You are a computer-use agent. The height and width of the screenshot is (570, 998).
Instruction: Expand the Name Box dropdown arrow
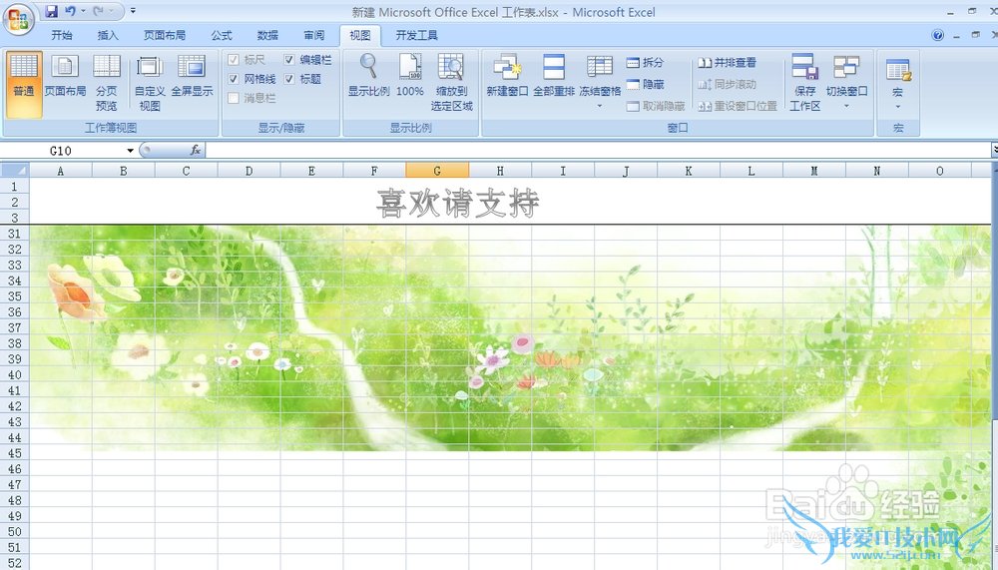point(130,151)
